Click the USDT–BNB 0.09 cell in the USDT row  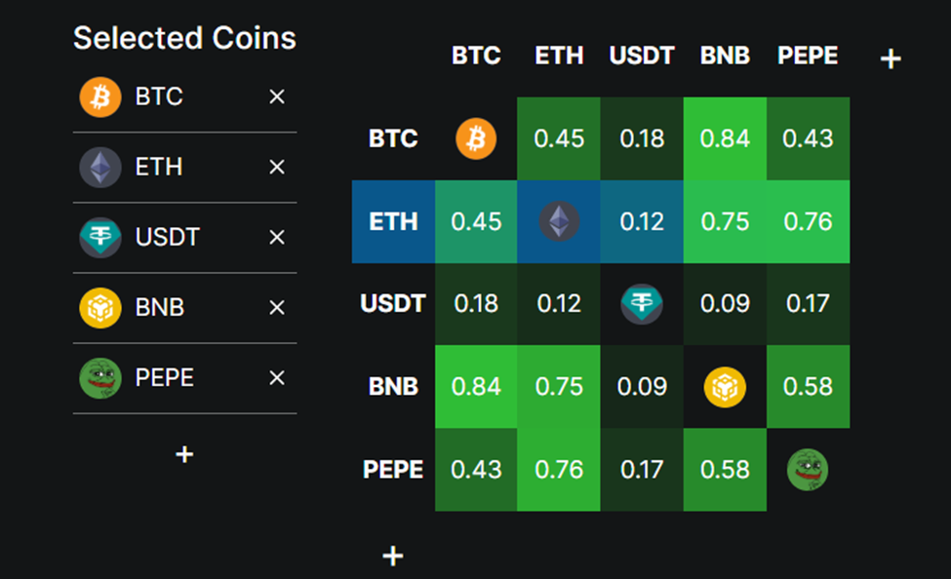725,304
